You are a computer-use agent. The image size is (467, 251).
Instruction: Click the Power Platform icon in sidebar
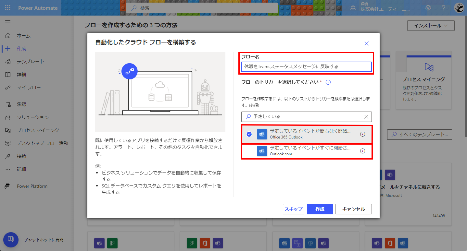point(7,186)
